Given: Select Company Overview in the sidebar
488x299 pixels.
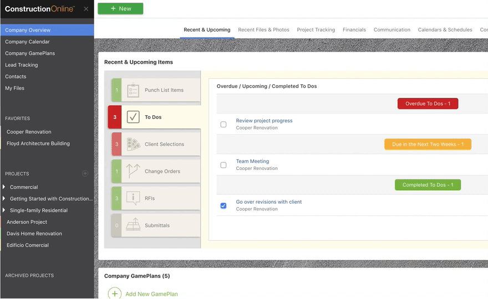Looking at the screenshot, I should [x=47, y=30].
